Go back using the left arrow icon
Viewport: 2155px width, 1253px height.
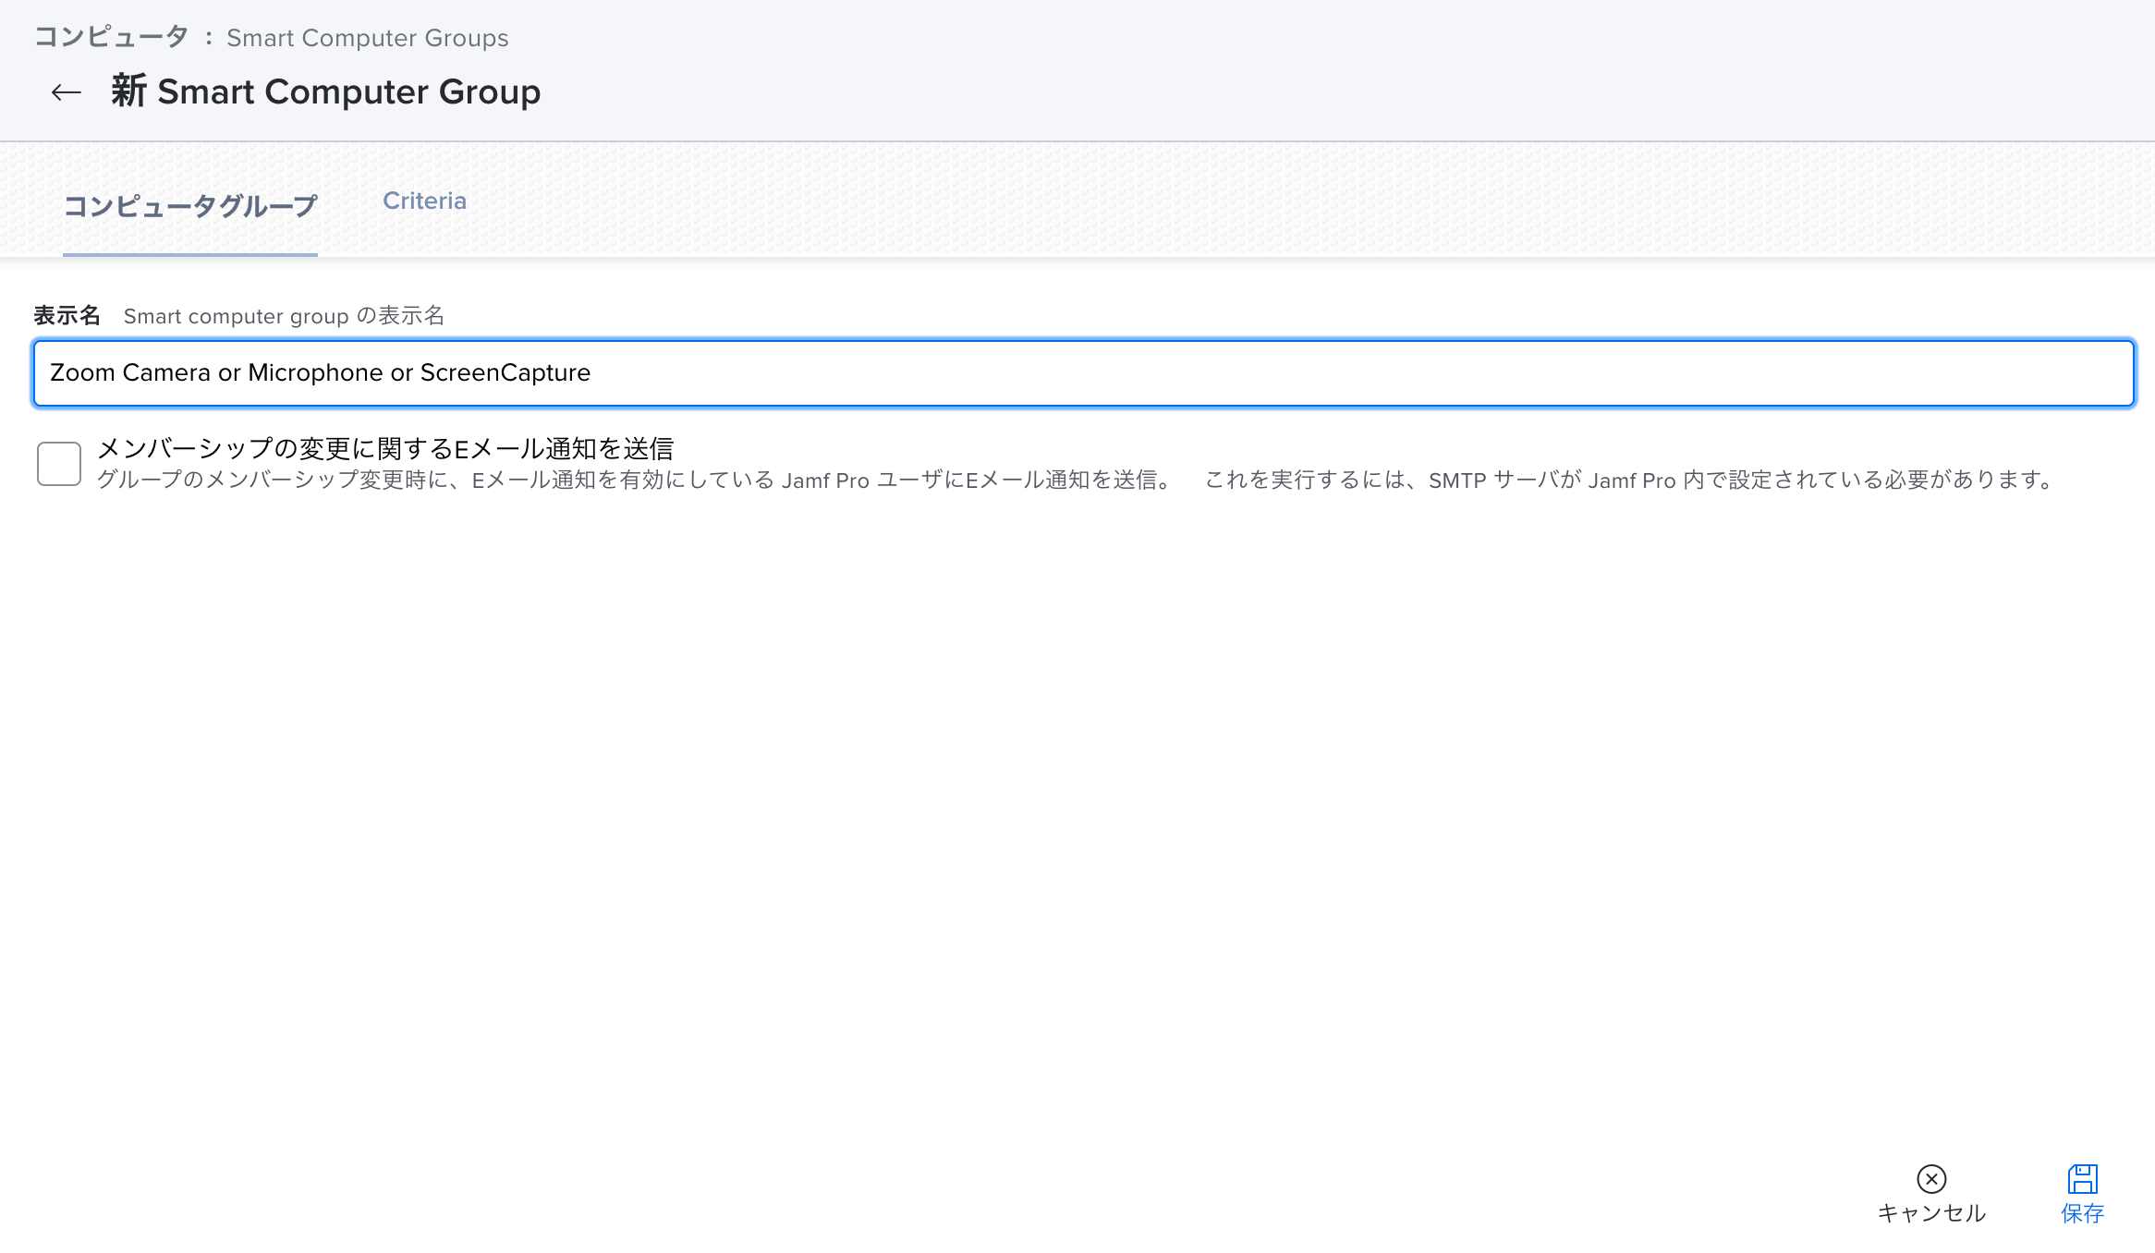pos(66,91)
